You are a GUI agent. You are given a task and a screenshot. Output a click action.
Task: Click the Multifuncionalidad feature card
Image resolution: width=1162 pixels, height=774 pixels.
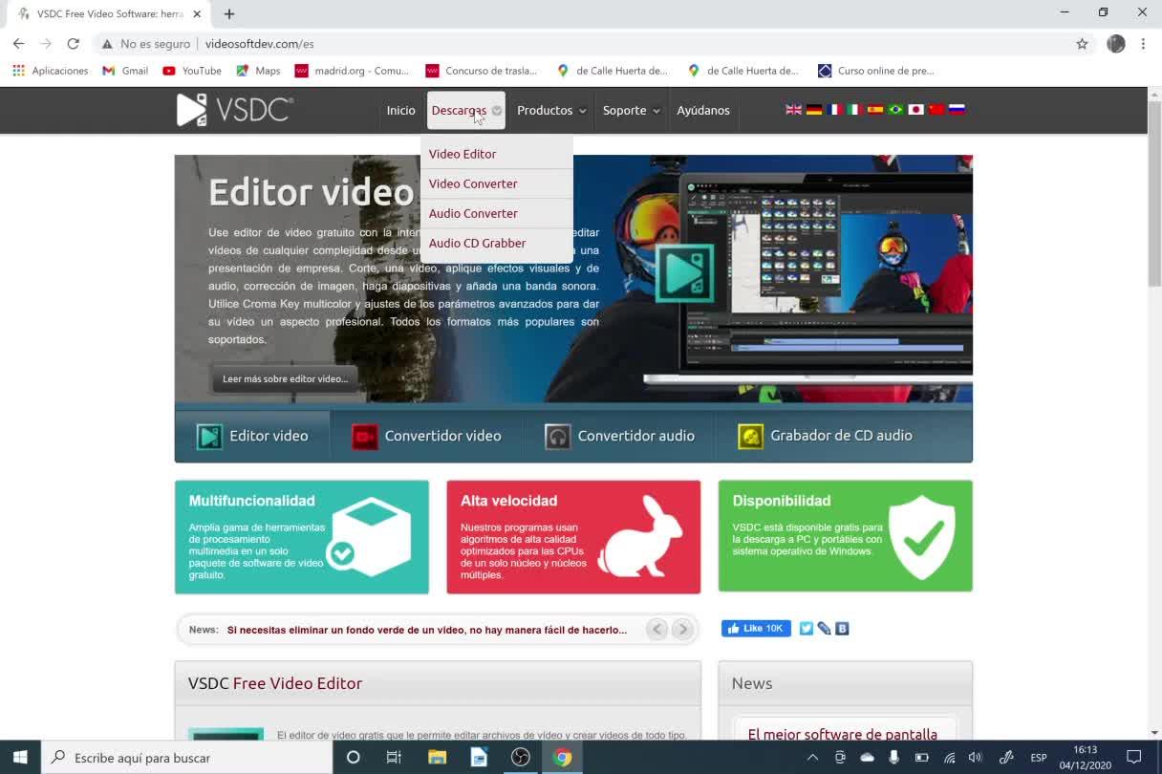coord(301,537)
